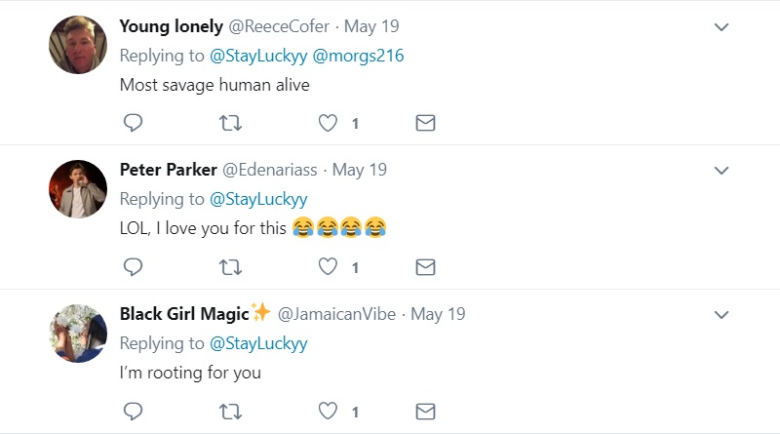This screenshot has width=780, height=434.
Task: Reply to Black Girl Magic's tweet
Action: 133,412
